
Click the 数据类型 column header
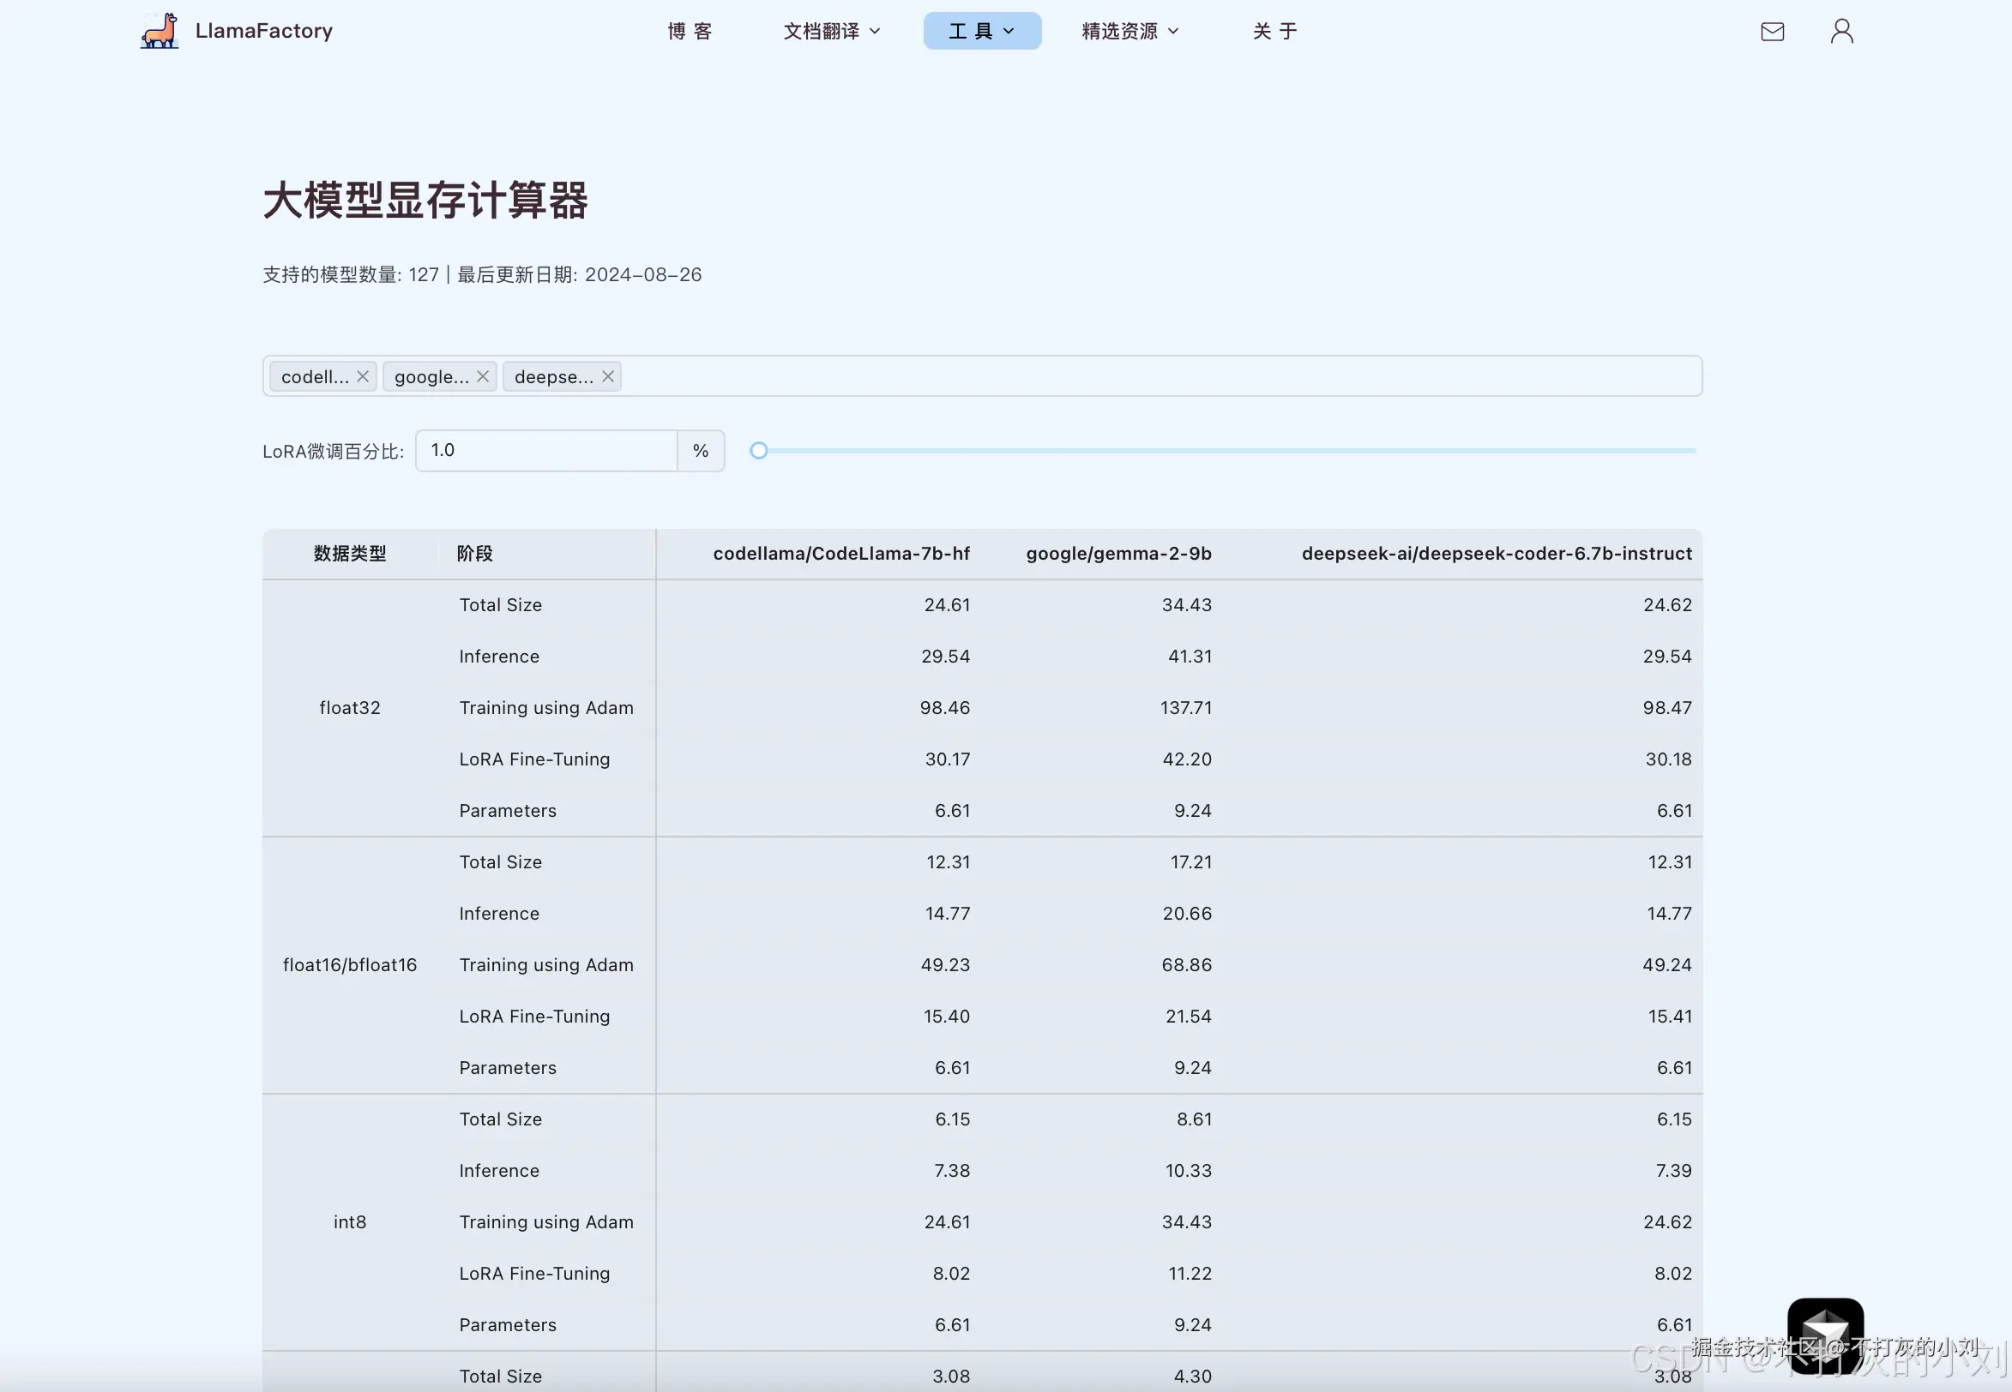click(350, 554)
